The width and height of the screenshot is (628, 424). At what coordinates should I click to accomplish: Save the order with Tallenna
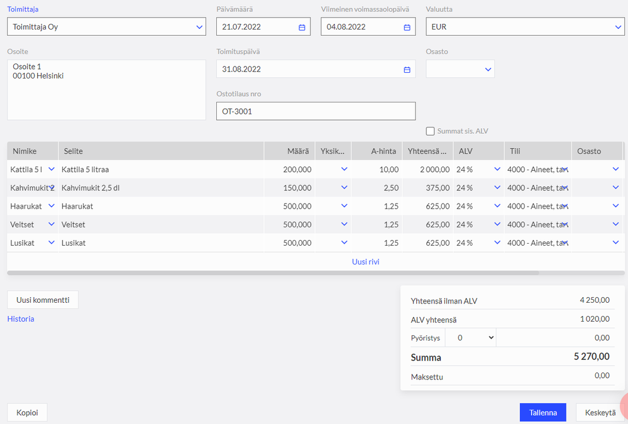point(543,413)
